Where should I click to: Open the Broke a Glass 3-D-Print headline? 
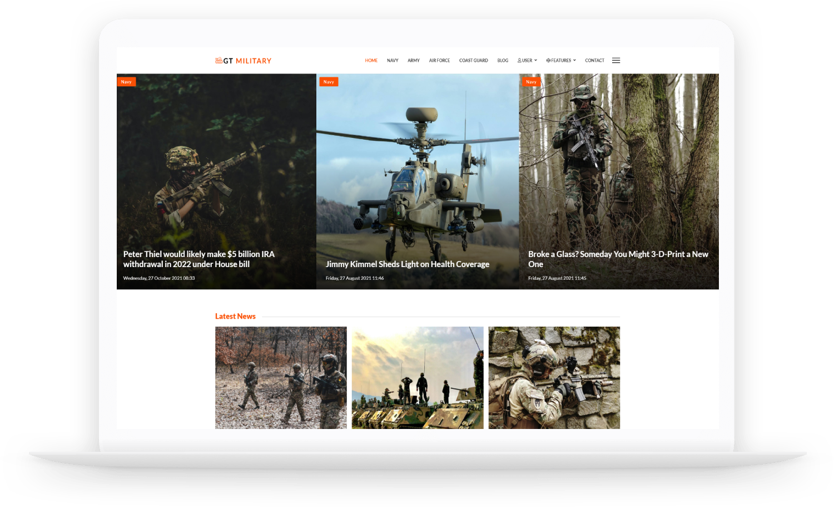click(x=618, y=259)
